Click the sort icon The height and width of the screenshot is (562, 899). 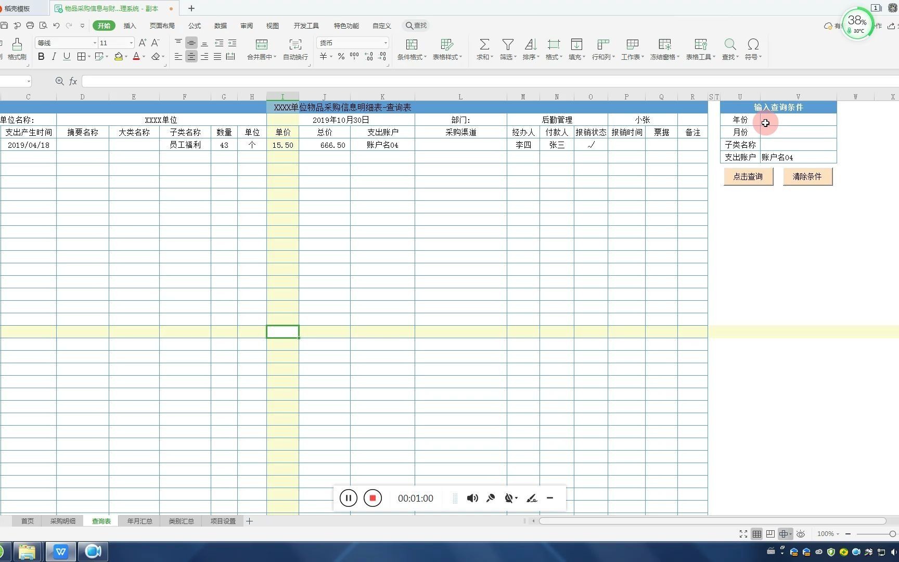click(530, 44)
